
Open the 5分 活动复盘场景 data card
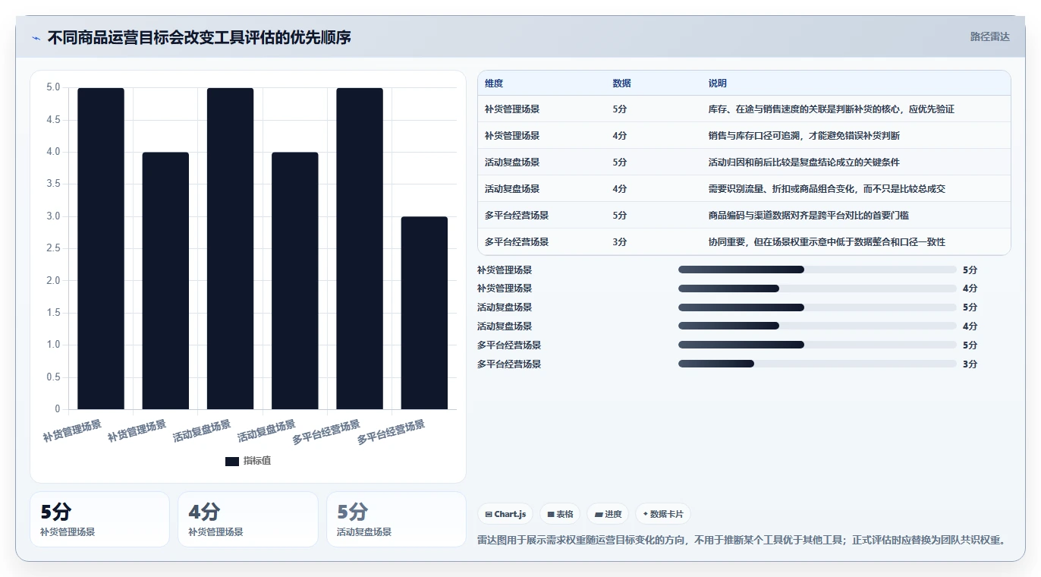coord(396,519)
